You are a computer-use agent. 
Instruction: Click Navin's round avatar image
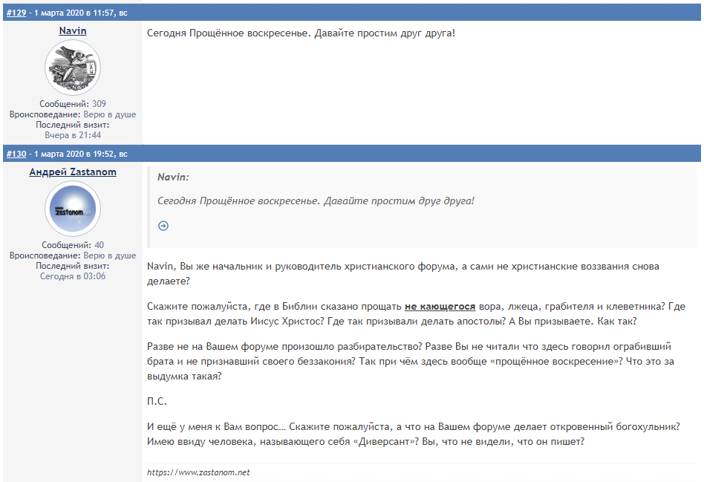[73, 68]
